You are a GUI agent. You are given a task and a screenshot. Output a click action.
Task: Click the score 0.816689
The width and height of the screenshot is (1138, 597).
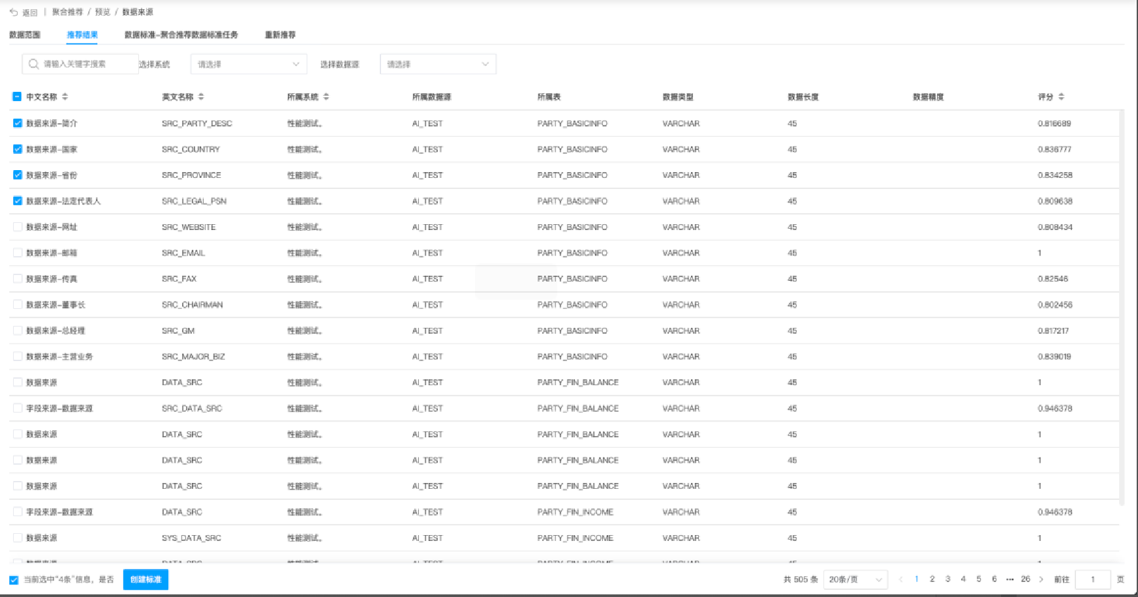[x=1054, y=123]
